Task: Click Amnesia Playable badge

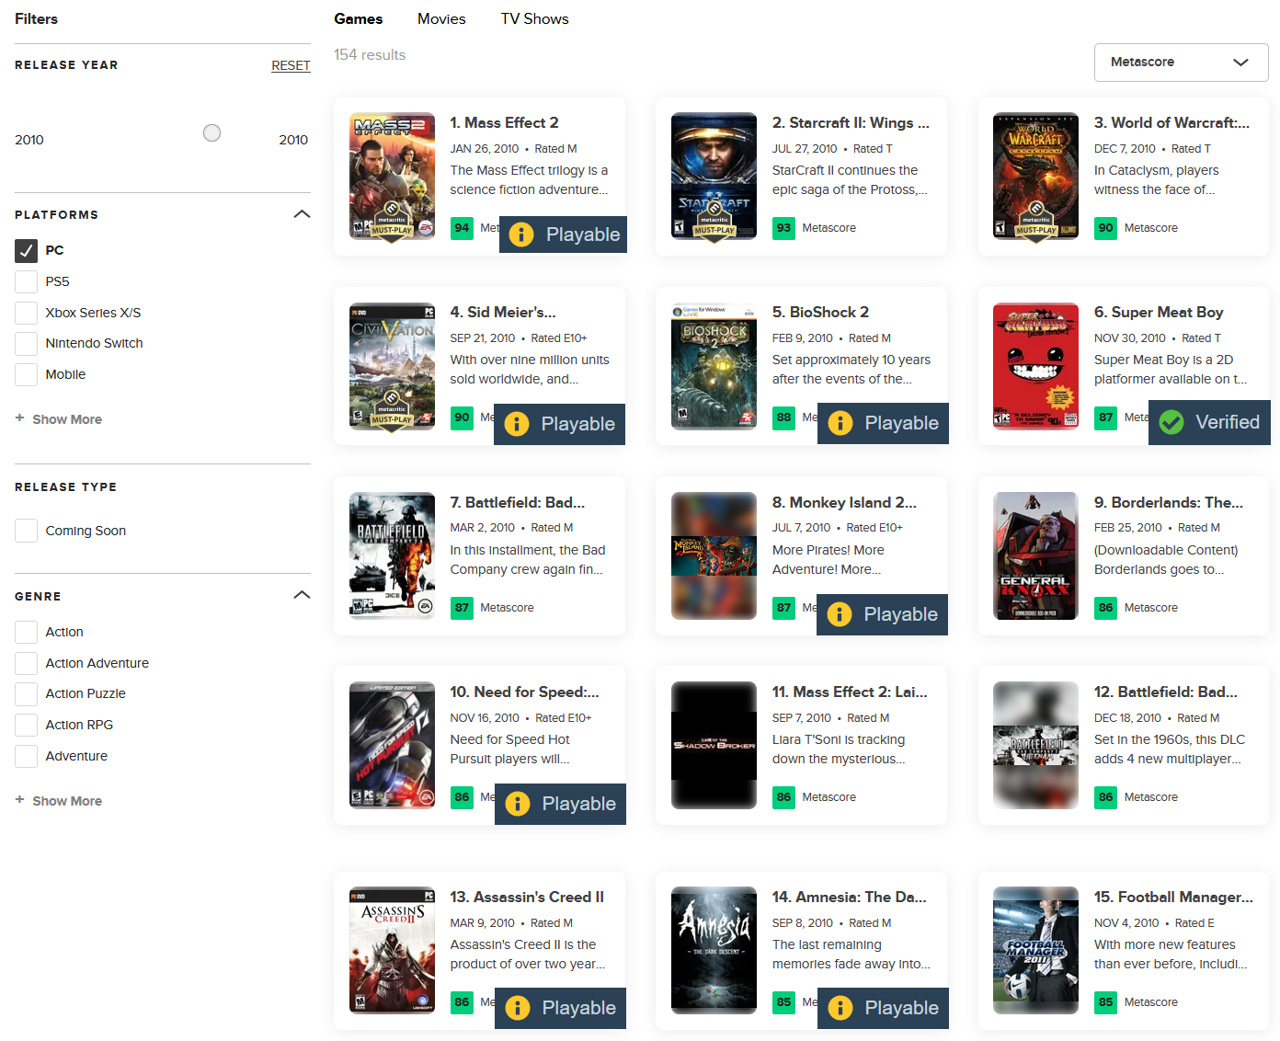Action: pyautogui.click(x=883, y=1008)
